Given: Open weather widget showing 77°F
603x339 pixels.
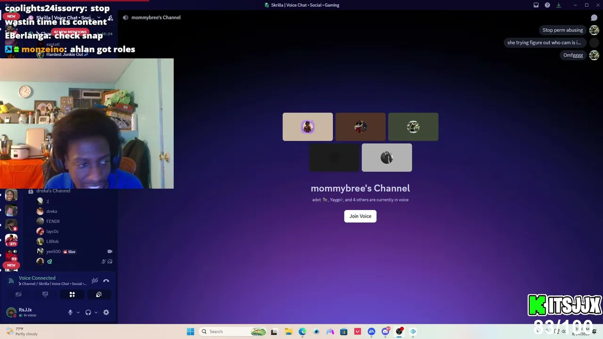Looking at the screenshot, I should pos(21,331).
